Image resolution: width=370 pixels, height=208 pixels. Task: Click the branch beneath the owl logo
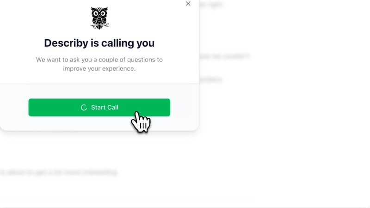point(99,26)
